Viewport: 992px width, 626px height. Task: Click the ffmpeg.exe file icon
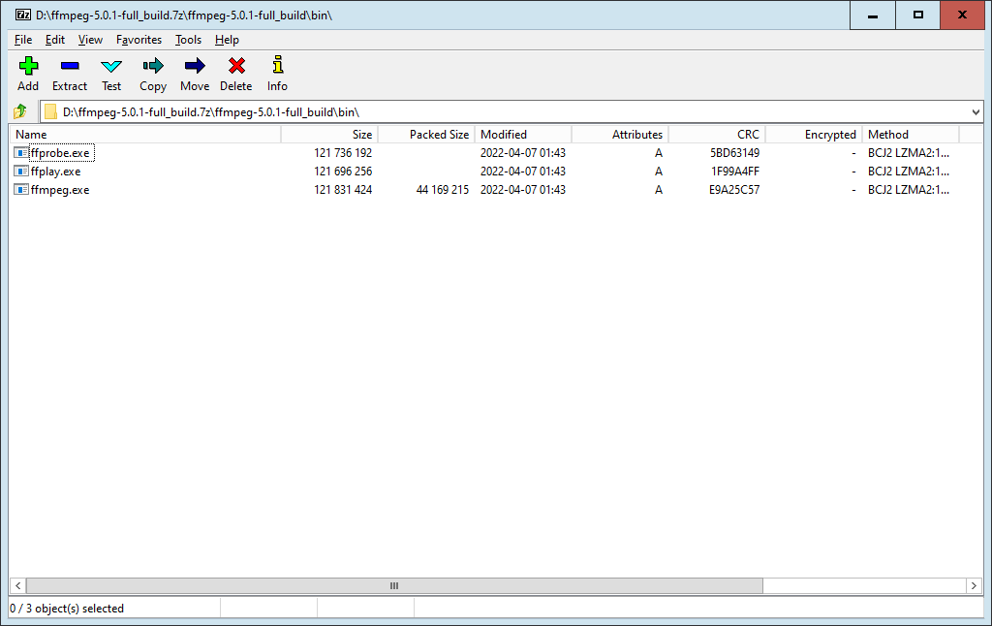pyautogui.click(x=21, y=189)
